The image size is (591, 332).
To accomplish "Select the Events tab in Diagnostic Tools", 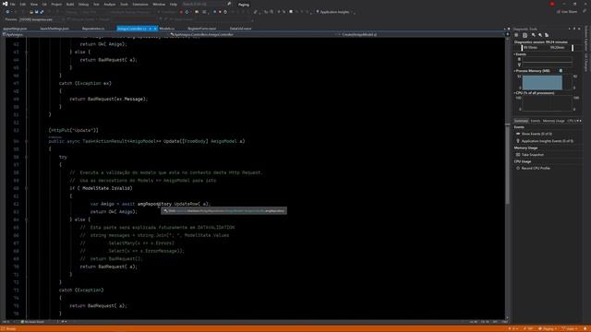I will point(536,121).
